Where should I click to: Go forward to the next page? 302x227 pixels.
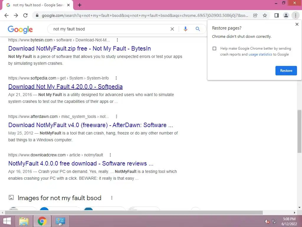16,15
